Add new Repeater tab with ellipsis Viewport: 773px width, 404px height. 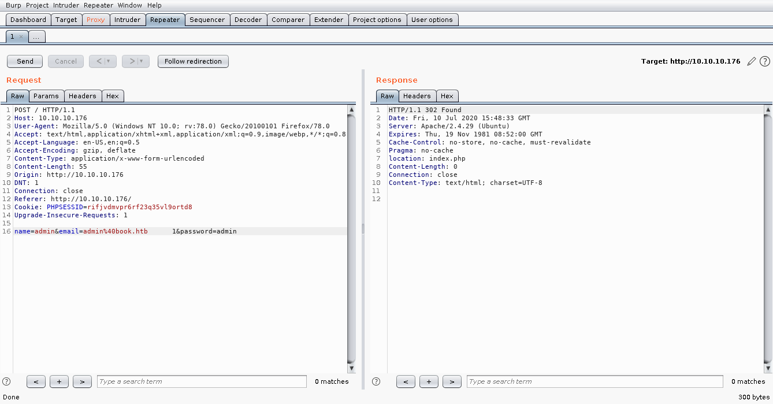tap(36, 36)
